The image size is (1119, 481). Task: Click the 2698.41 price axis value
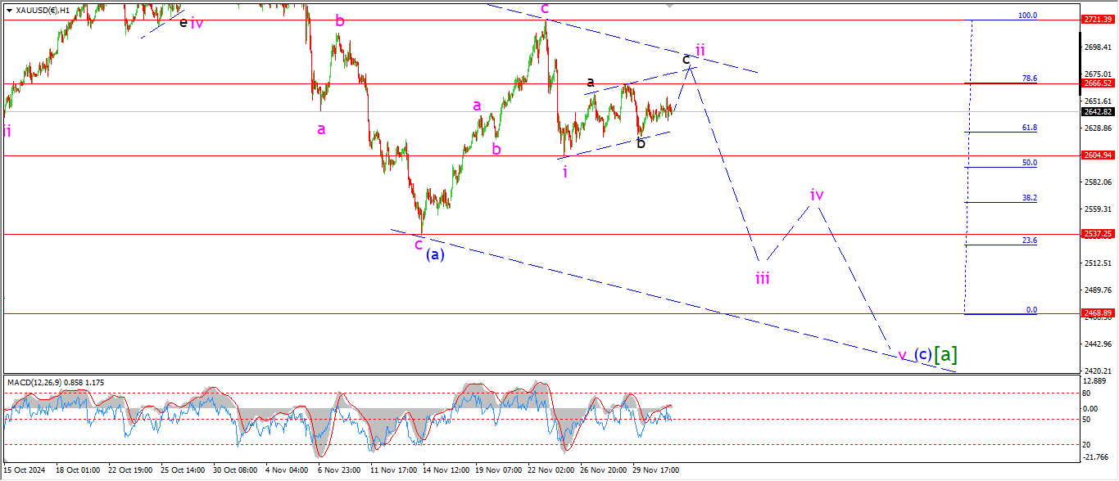pos(1097,47)
